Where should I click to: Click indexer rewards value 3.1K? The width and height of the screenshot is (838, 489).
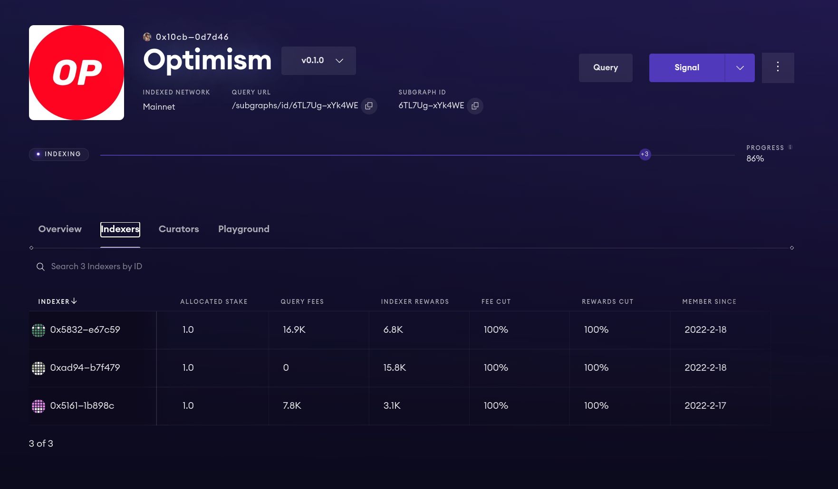392,406
